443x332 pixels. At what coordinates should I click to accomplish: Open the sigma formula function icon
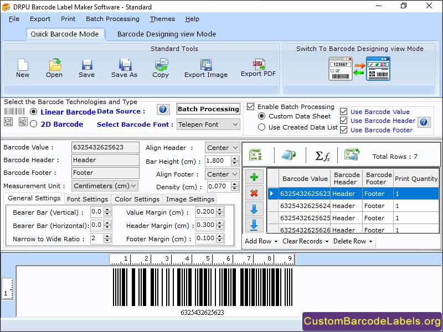pyautogui.click(x=322, y=156)
